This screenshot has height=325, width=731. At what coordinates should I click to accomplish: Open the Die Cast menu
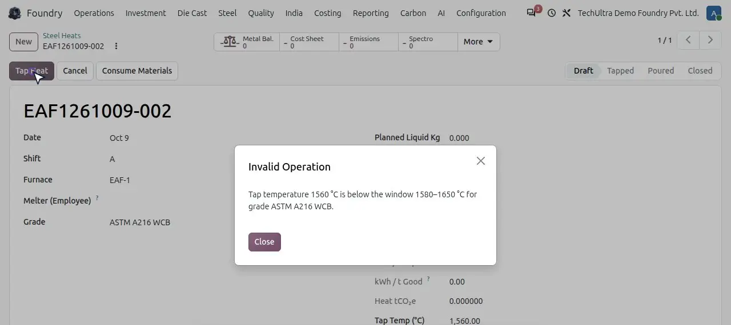[x=192, y=13]
